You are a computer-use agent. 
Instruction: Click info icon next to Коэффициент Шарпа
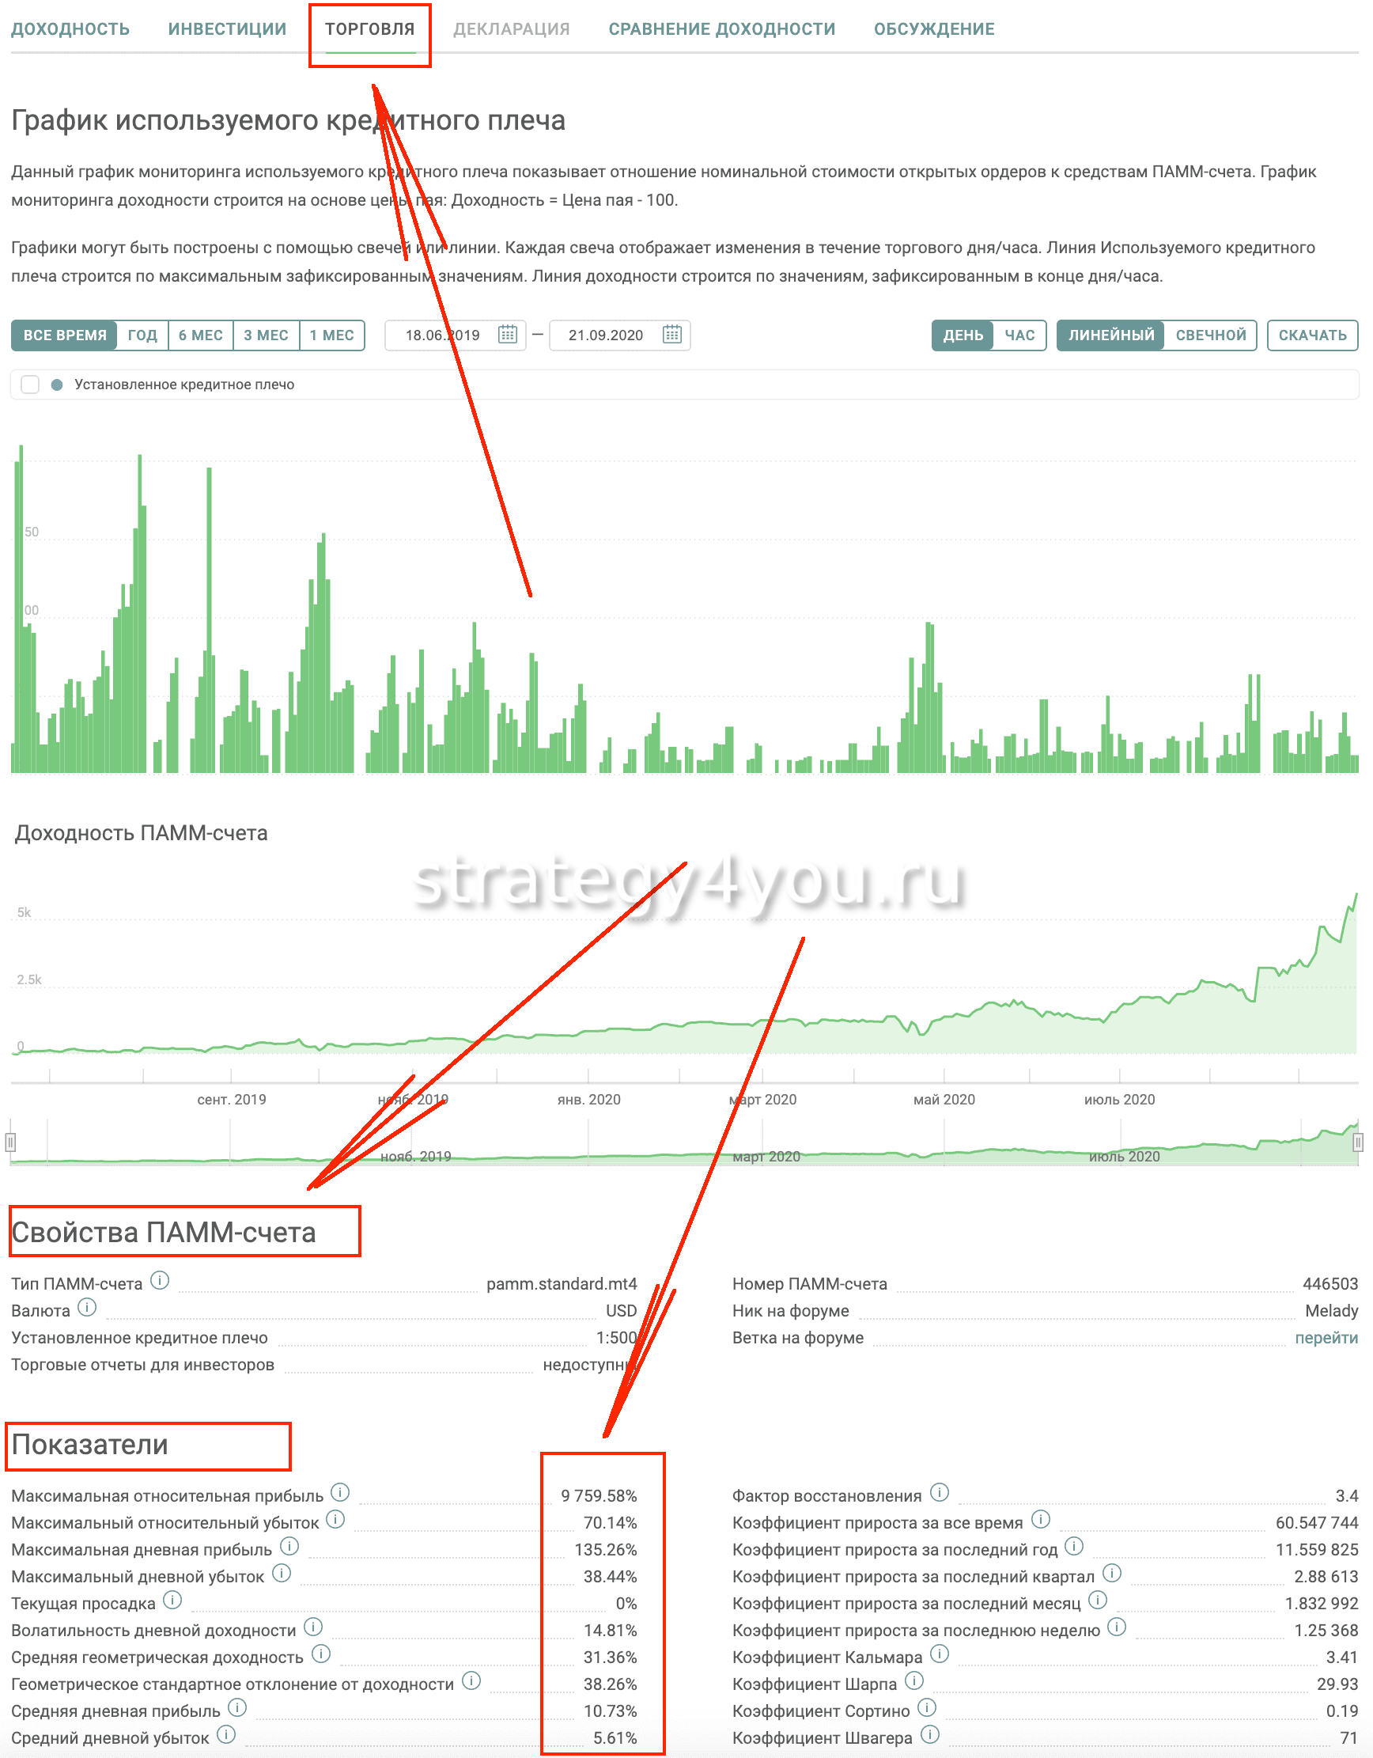[x=914, y=1681]
